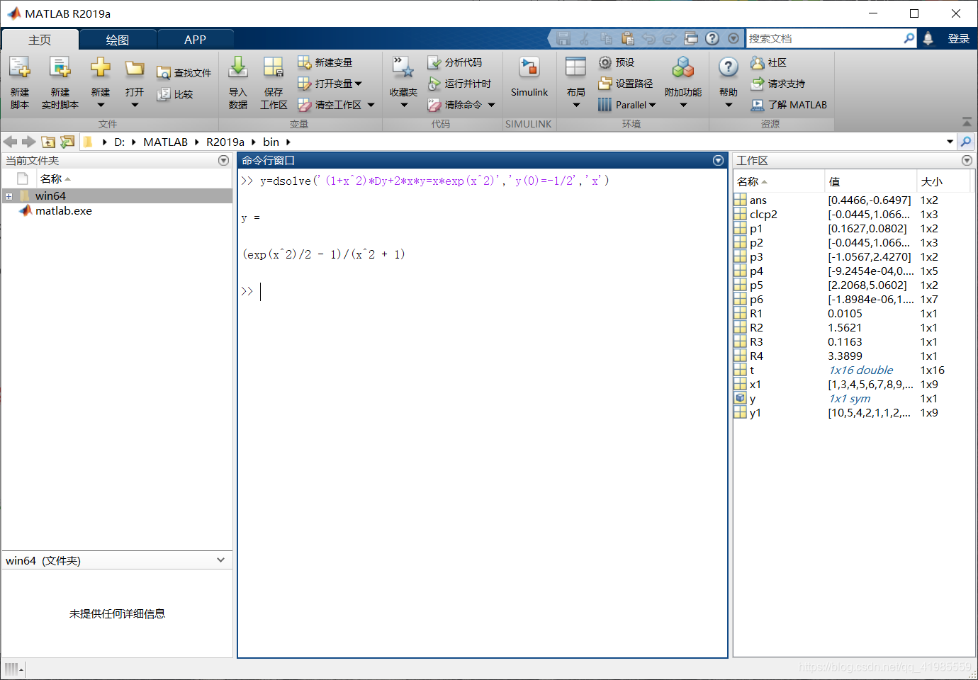Click Analyze Code (分析代码)

click(x=455, y=62)
